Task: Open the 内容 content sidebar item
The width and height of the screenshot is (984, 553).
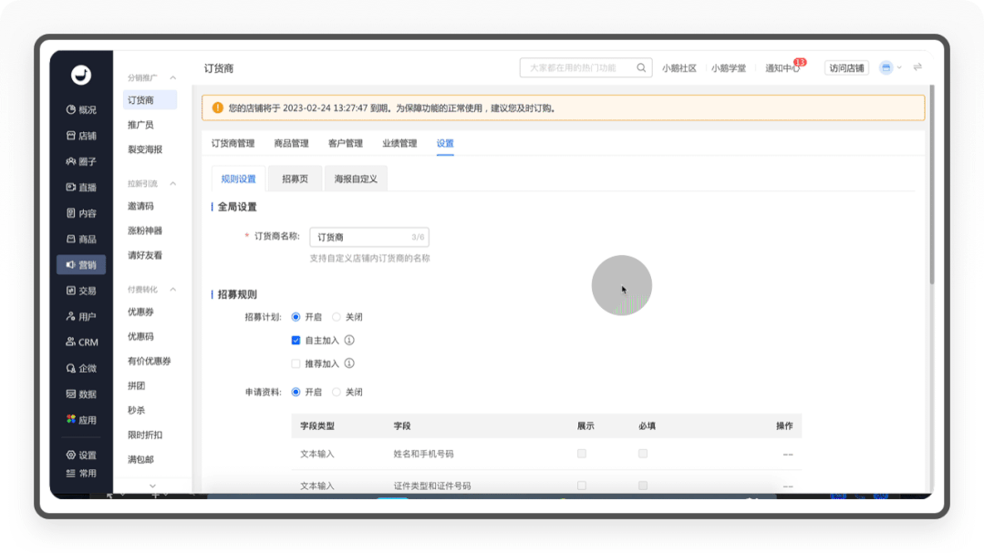Action: pyautogui.click(x=81, y=213)
